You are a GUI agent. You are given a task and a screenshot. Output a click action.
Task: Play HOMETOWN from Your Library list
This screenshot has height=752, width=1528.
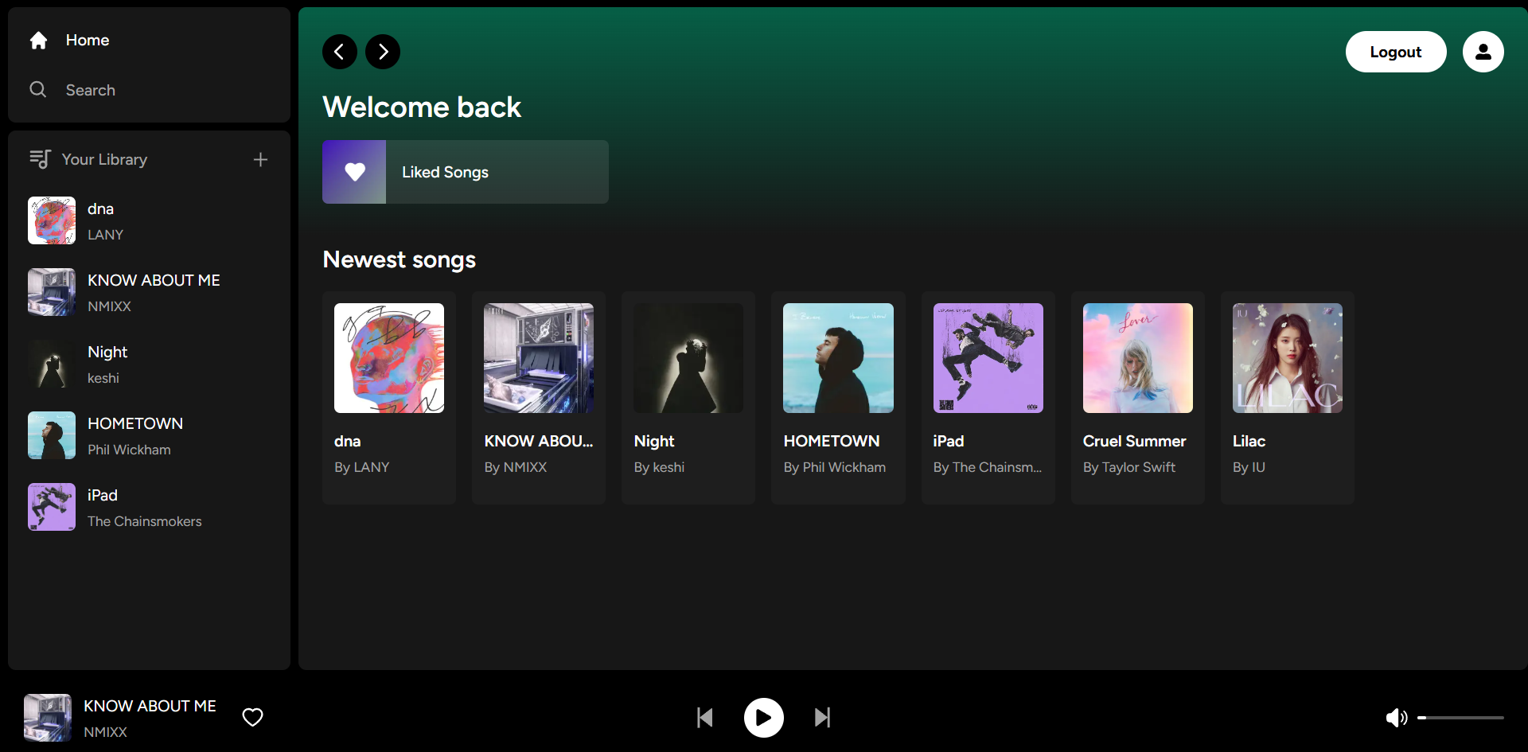point(135,435)
